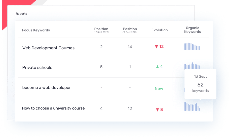Click the green New evolution label

(x=159, y=89)
